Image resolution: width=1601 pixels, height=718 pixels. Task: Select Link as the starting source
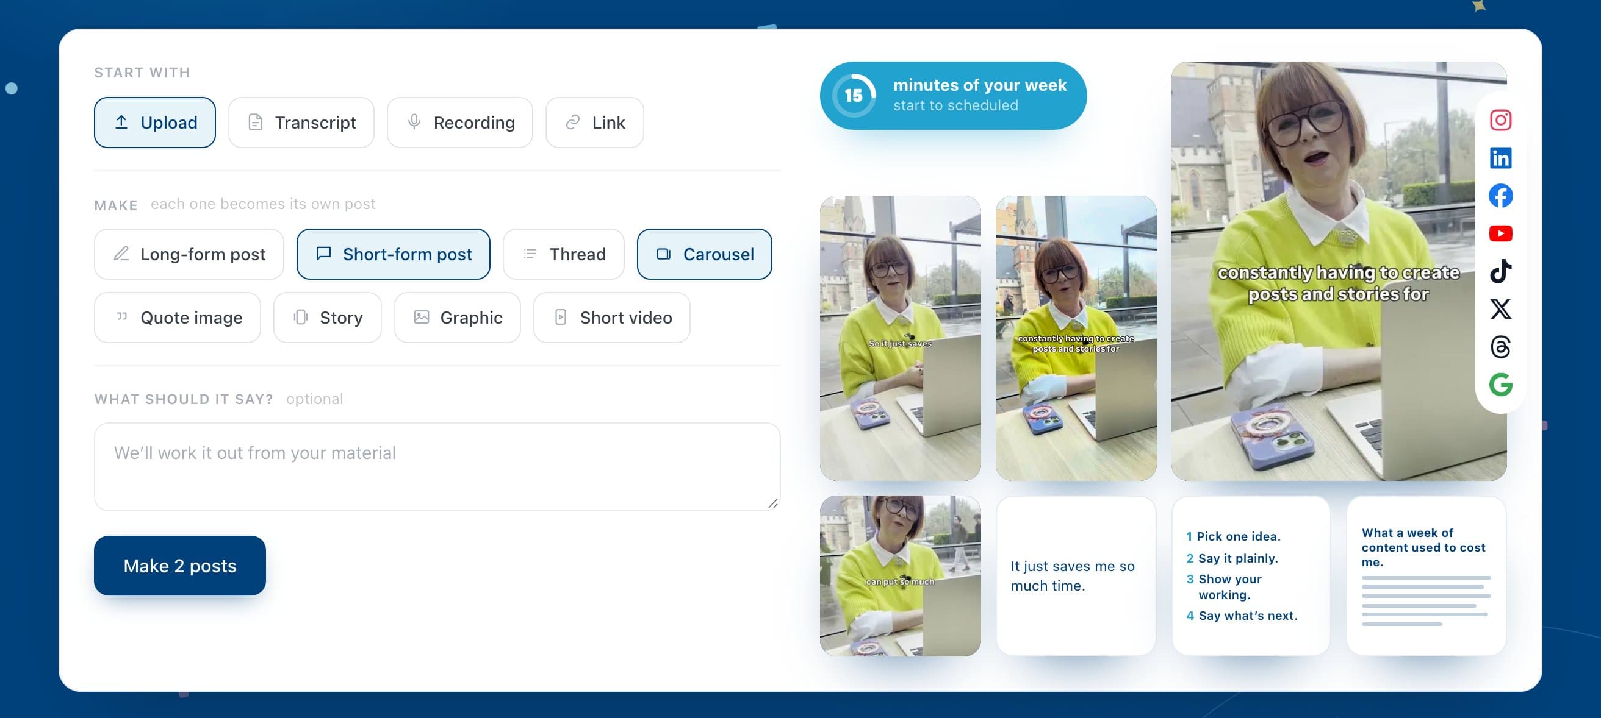tap(595, 123)
